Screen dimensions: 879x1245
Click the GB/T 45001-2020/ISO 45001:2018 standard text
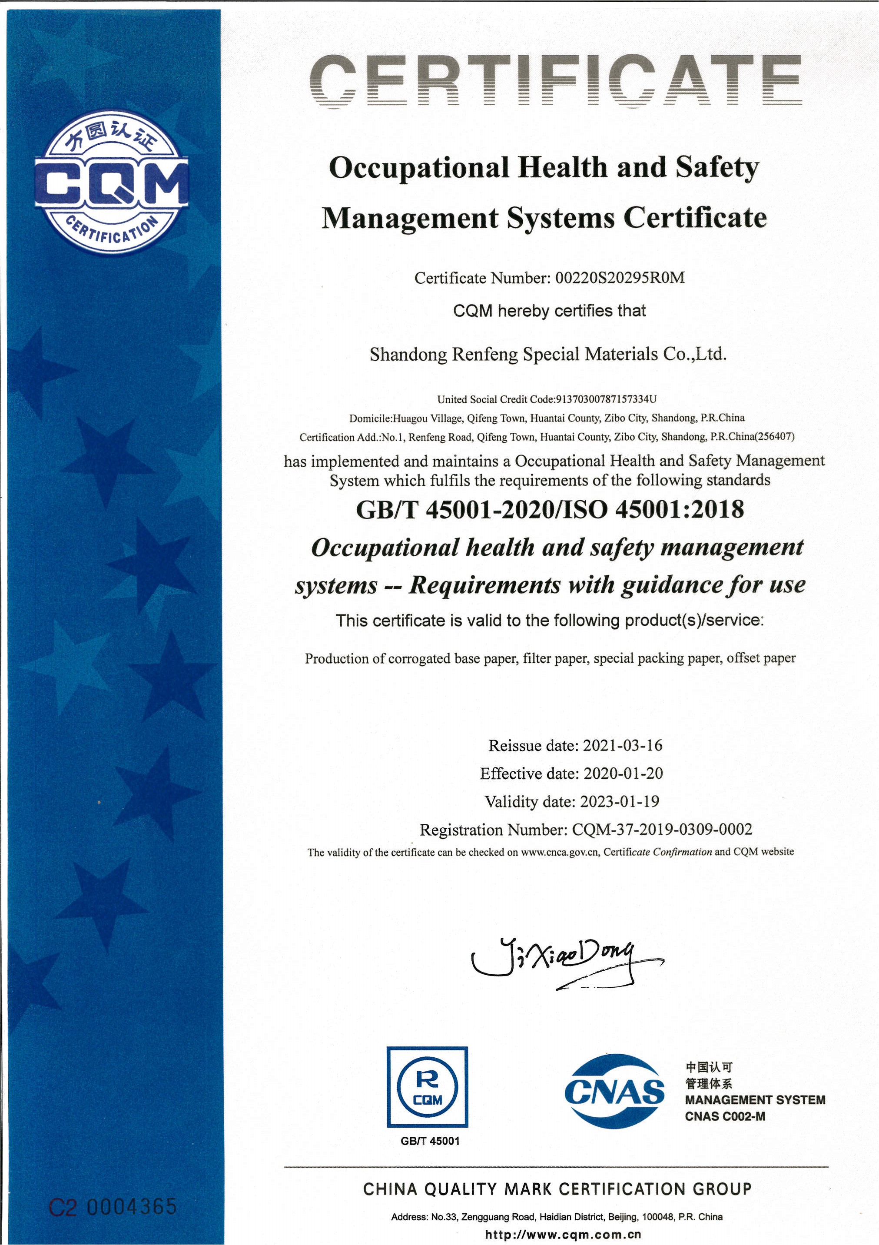pos(550,509)
